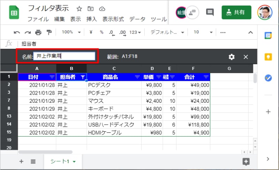
Task: Open the 挿入 menu
Action: click(x=91, y=19)
